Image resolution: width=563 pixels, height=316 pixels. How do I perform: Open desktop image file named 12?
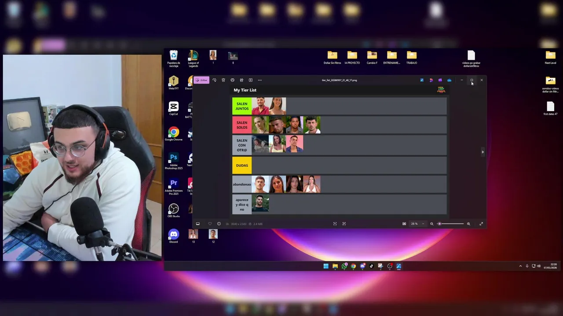213,236
